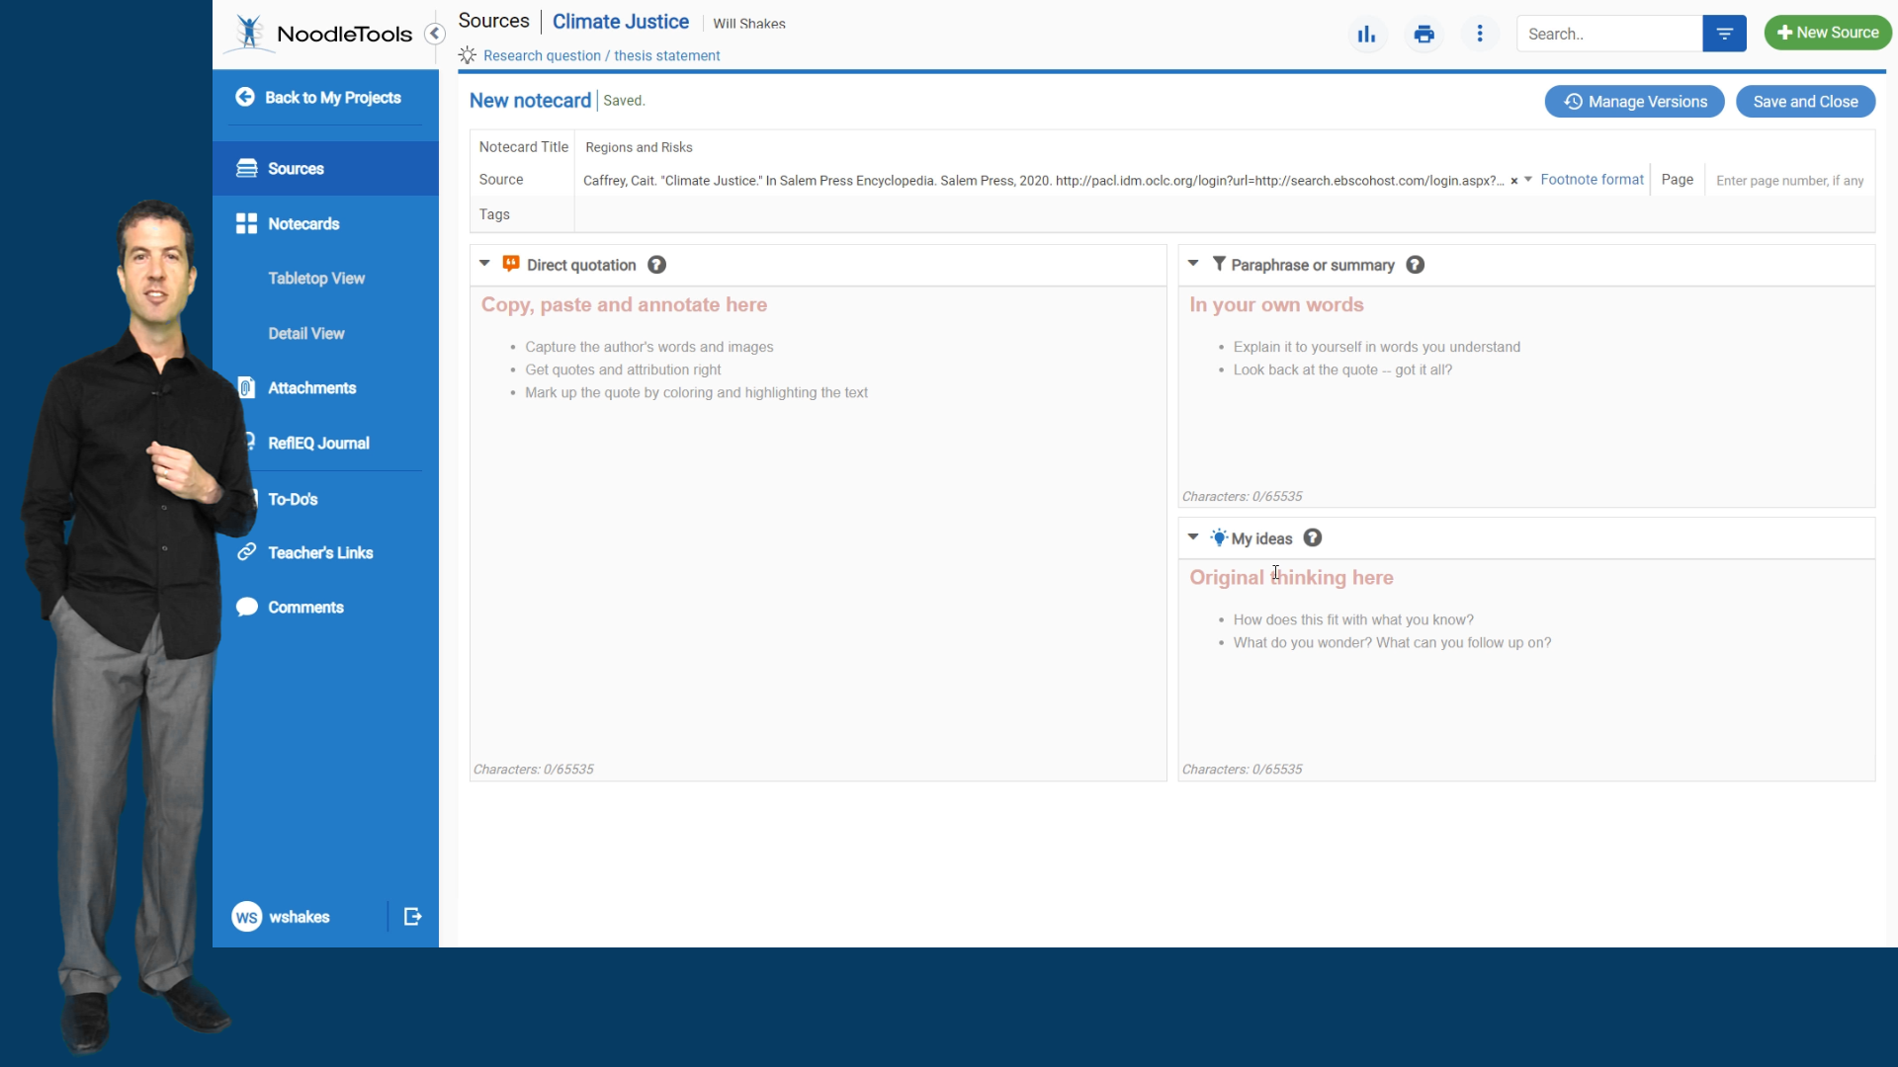The height and width of the screenshot is (1067, 1898).
Task: Click the logout icon beside wshakes
Action: (413, 917)
